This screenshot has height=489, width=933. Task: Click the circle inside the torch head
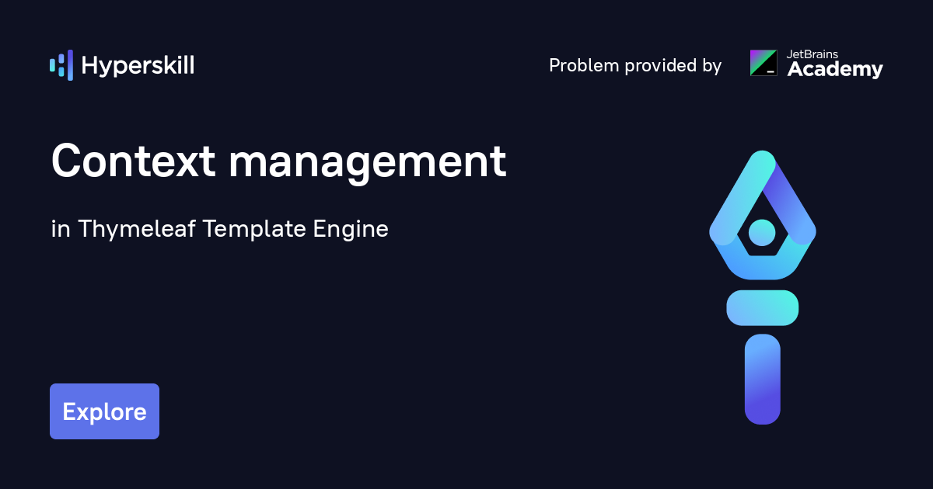point(762,233)
